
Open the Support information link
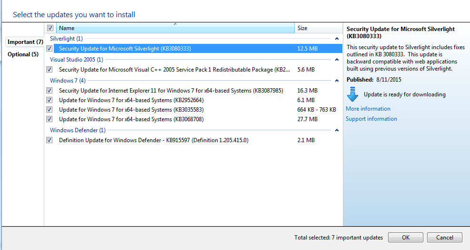point(371,119)
